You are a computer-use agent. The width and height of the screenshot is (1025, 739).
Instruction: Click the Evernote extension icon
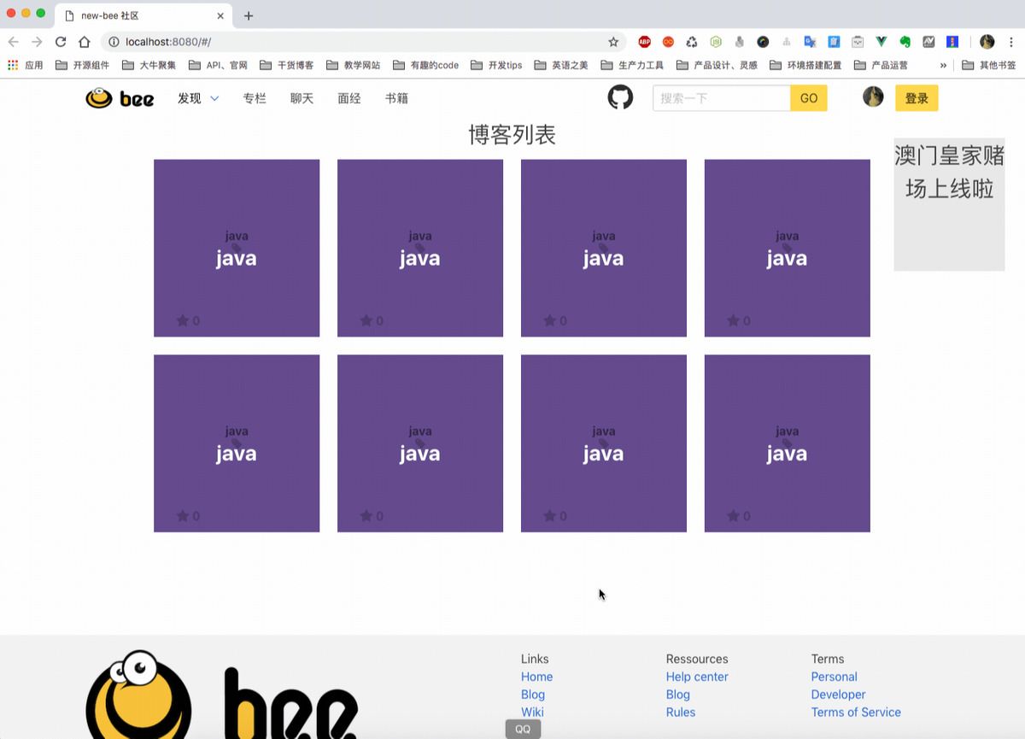point(905,42)
